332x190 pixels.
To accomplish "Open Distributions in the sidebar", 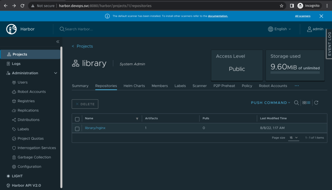I will point(29,120).
